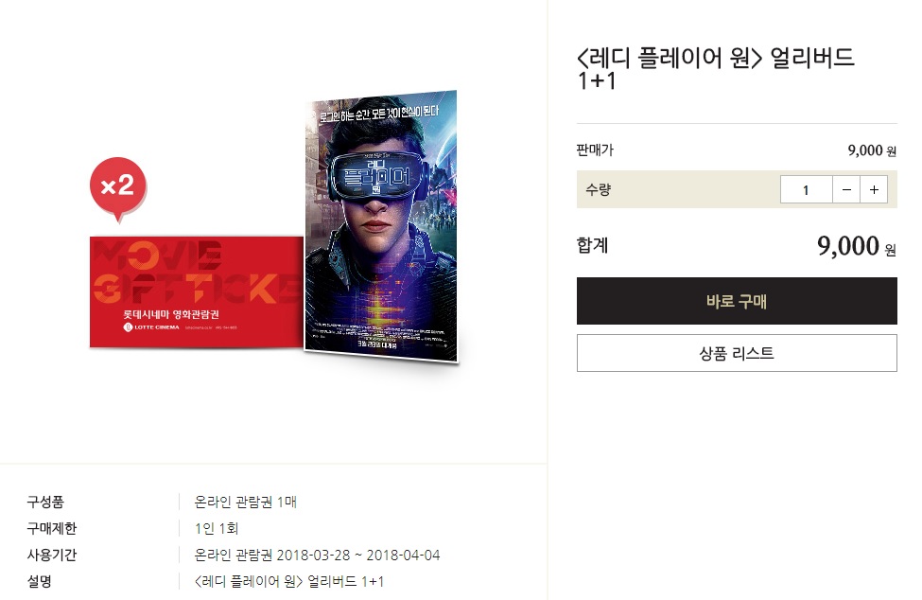Click the red Lotte Cinema movie ticket image
Image resolution: width=922 pixels, height=600 pixels.
coord(197,291)
